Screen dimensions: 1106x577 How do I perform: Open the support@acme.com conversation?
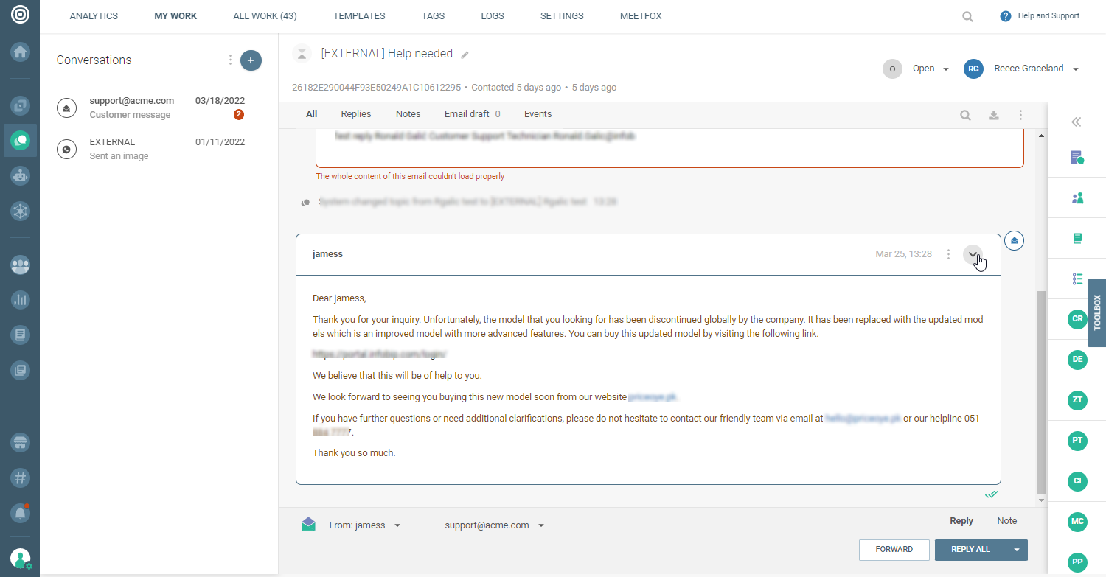tap(151, 108)
